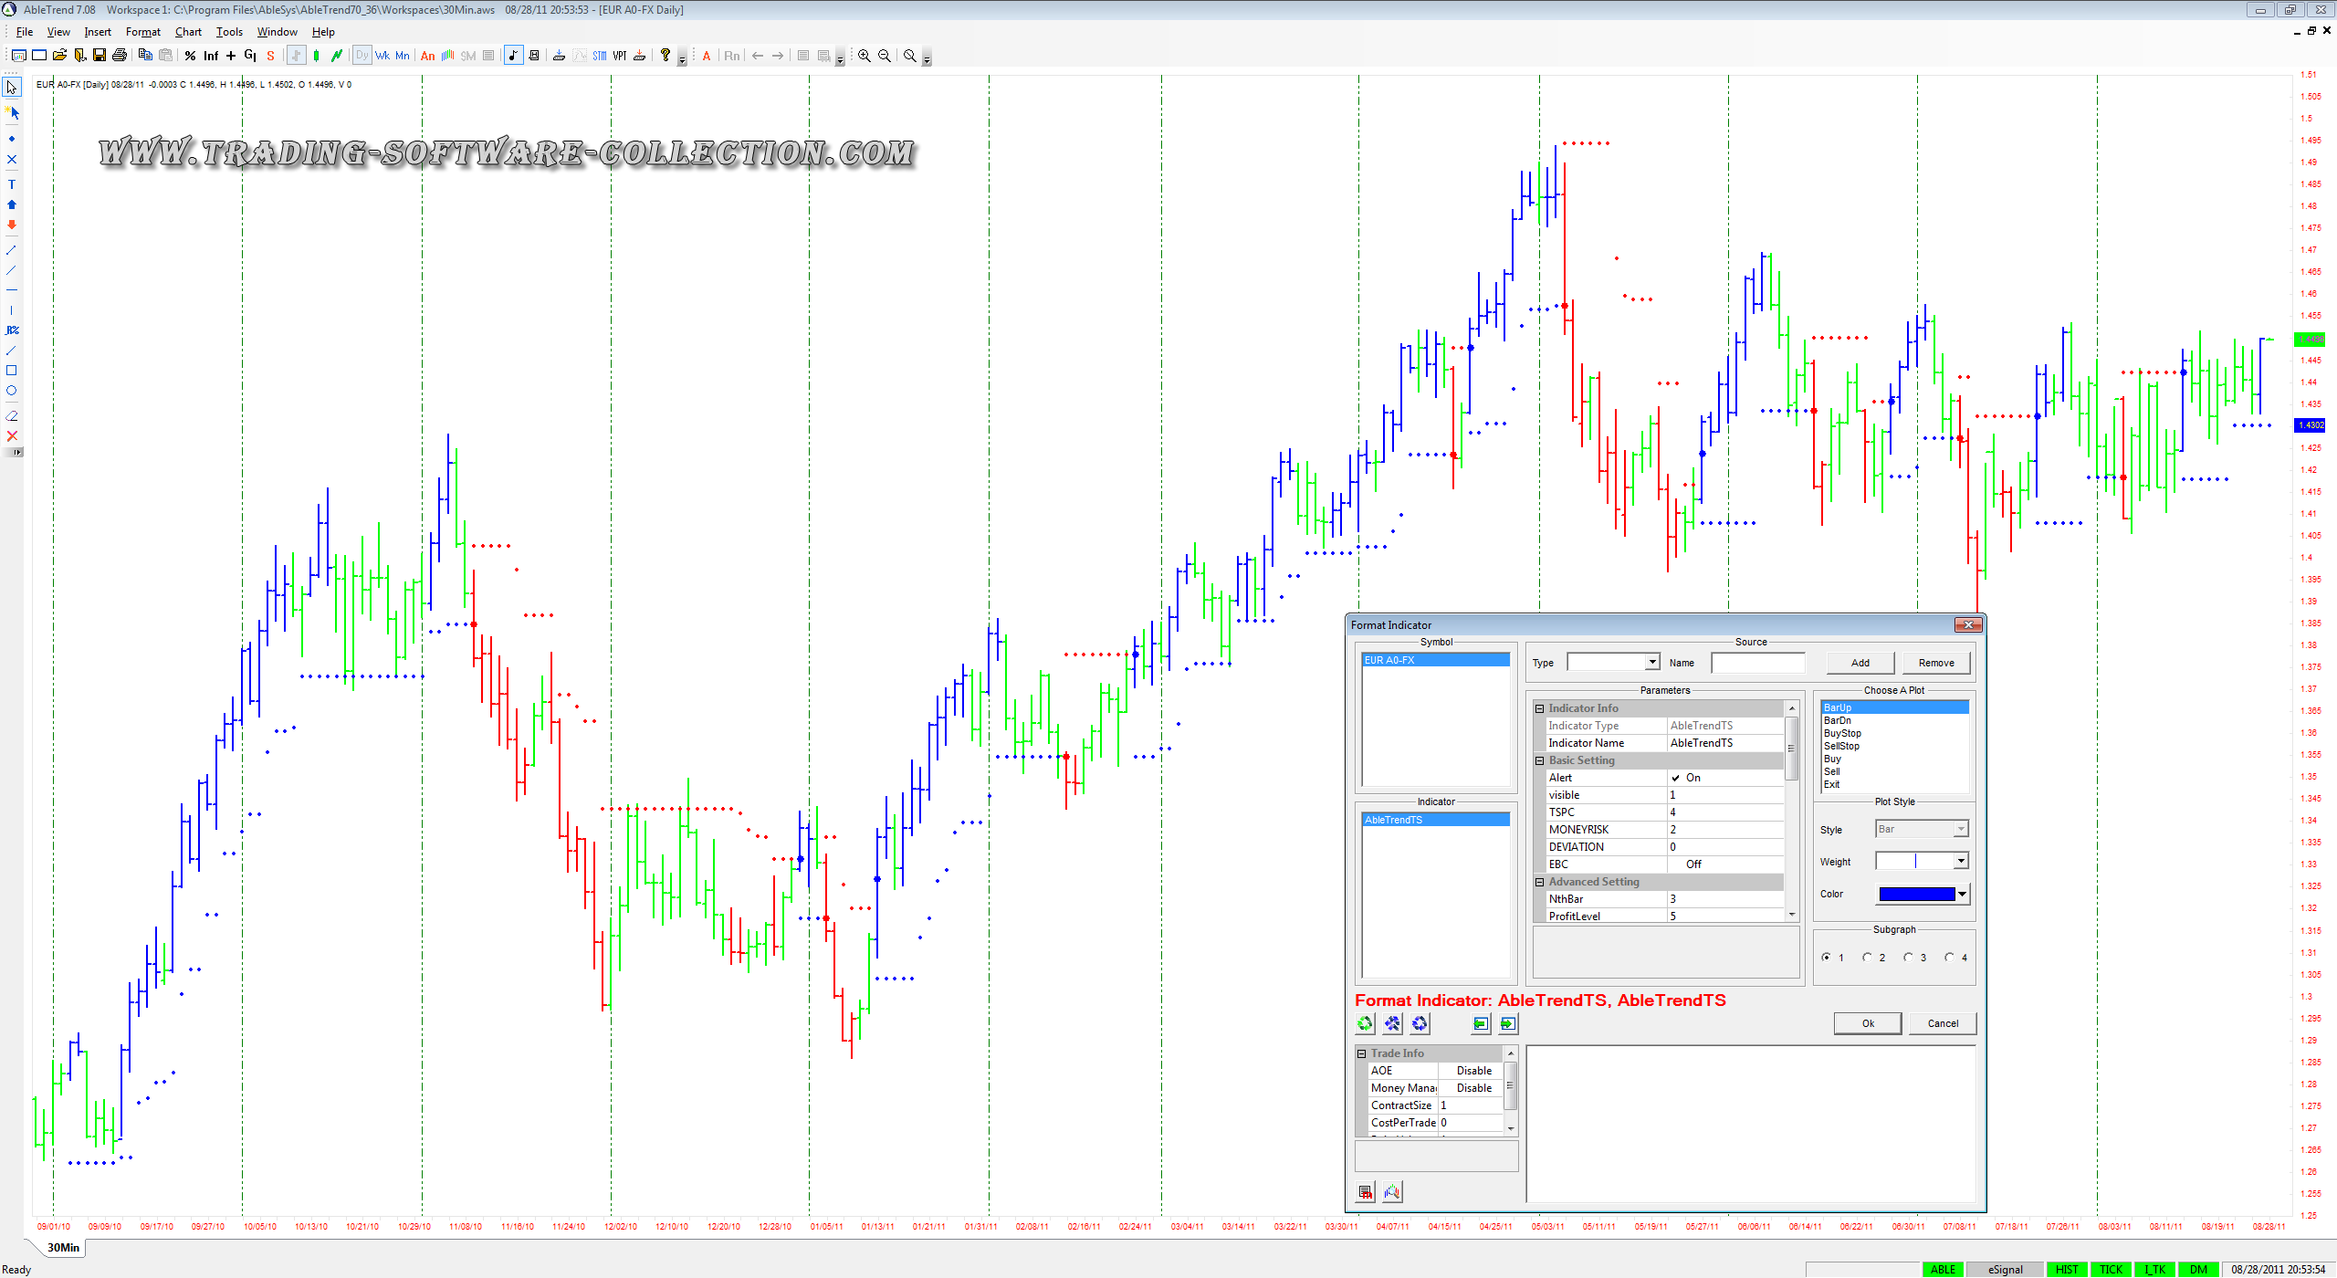Open the Source Type dropdown
2337x1278 pixels.
point(1651,663)
